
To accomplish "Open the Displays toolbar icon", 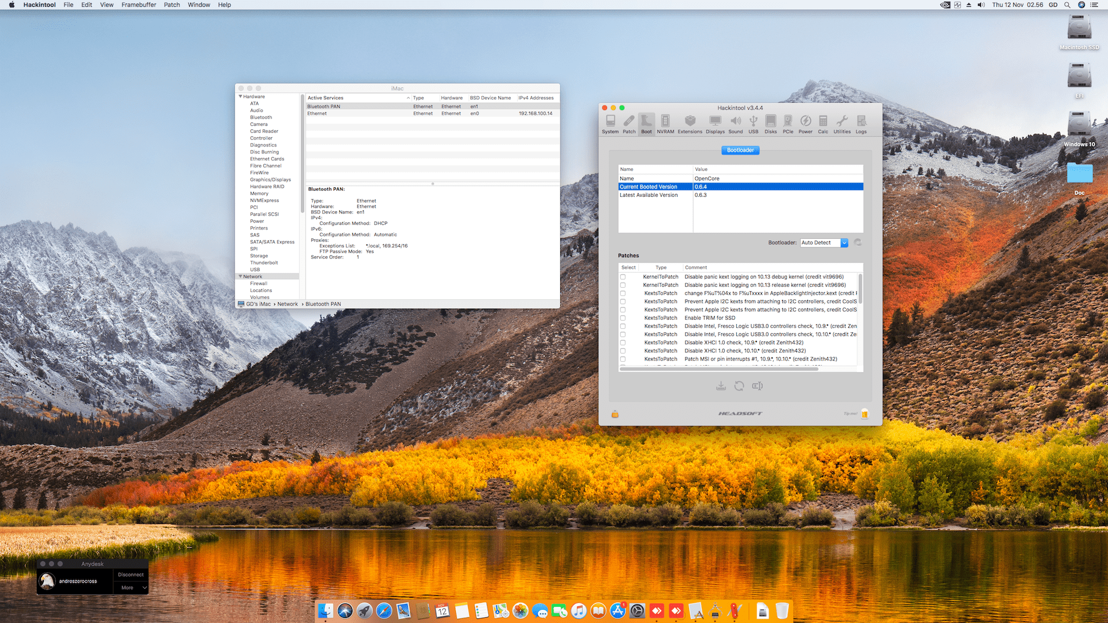I will tap(715, 123).
